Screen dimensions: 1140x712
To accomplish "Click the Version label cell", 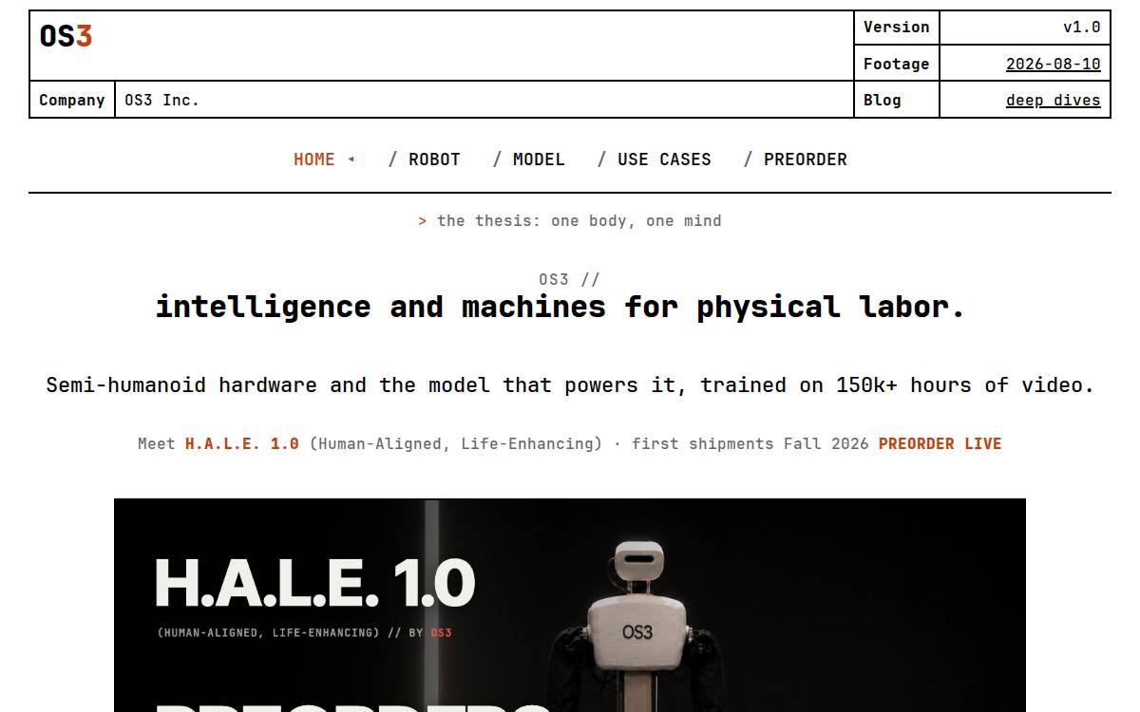I will (897, 28).
